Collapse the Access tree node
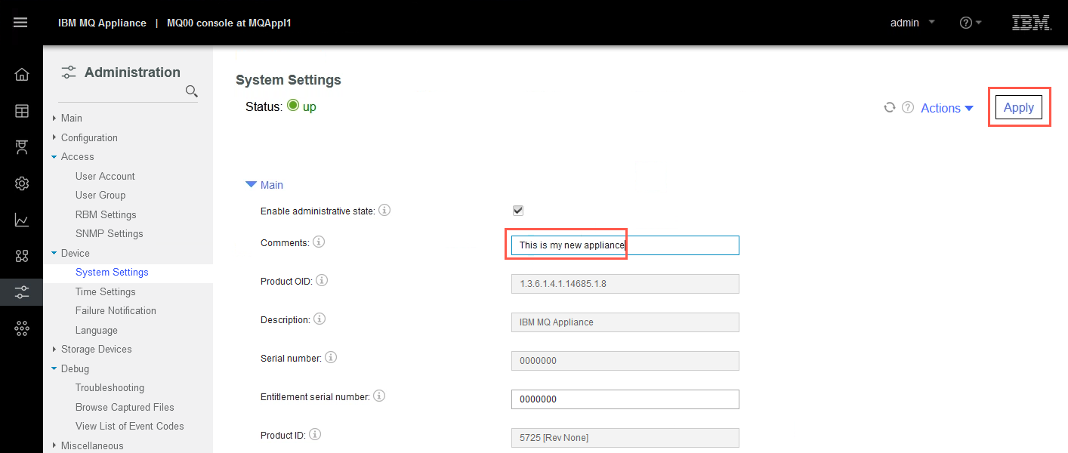 pos(54,157)
